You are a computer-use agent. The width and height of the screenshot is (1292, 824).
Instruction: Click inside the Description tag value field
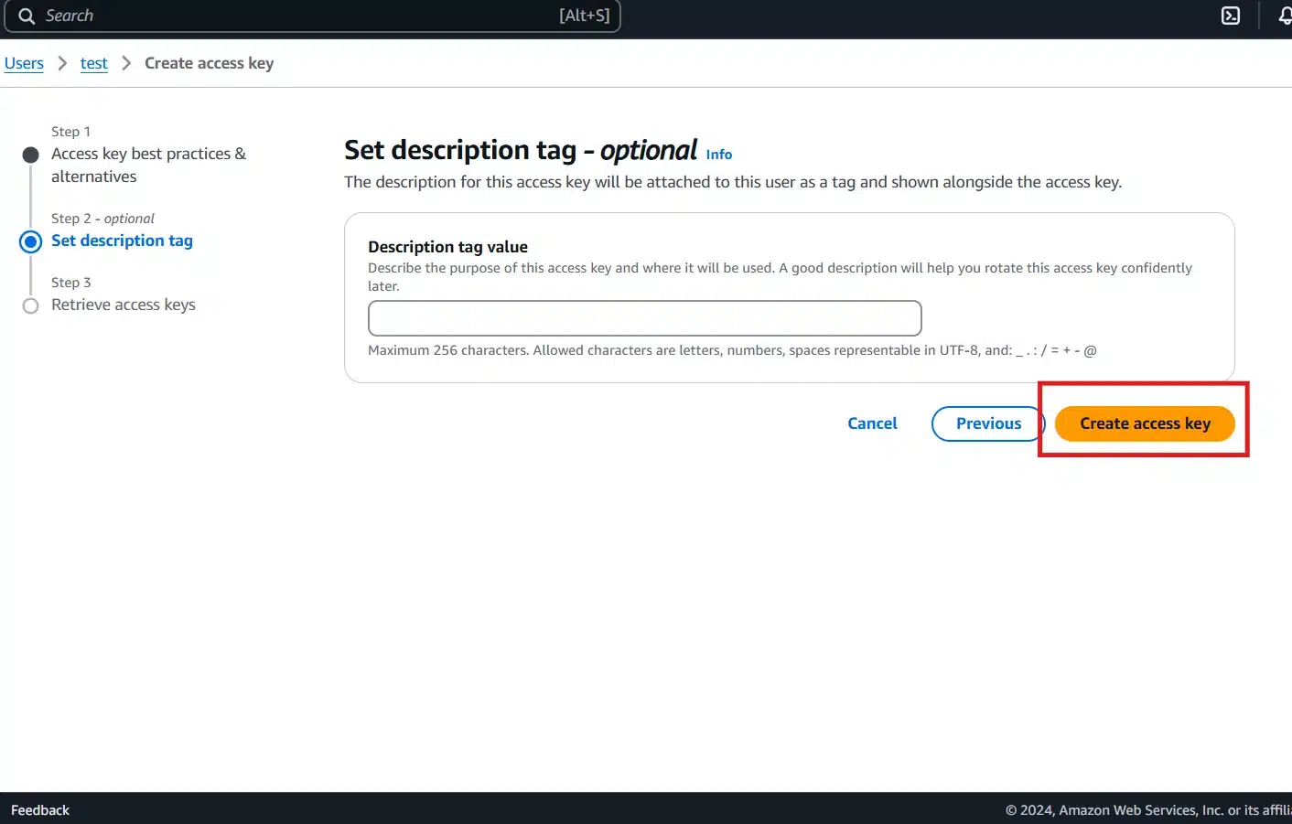643,317
